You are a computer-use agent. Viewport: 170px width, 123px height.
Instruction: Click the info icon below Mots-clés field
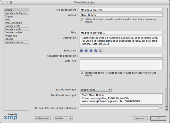[82, 74]
